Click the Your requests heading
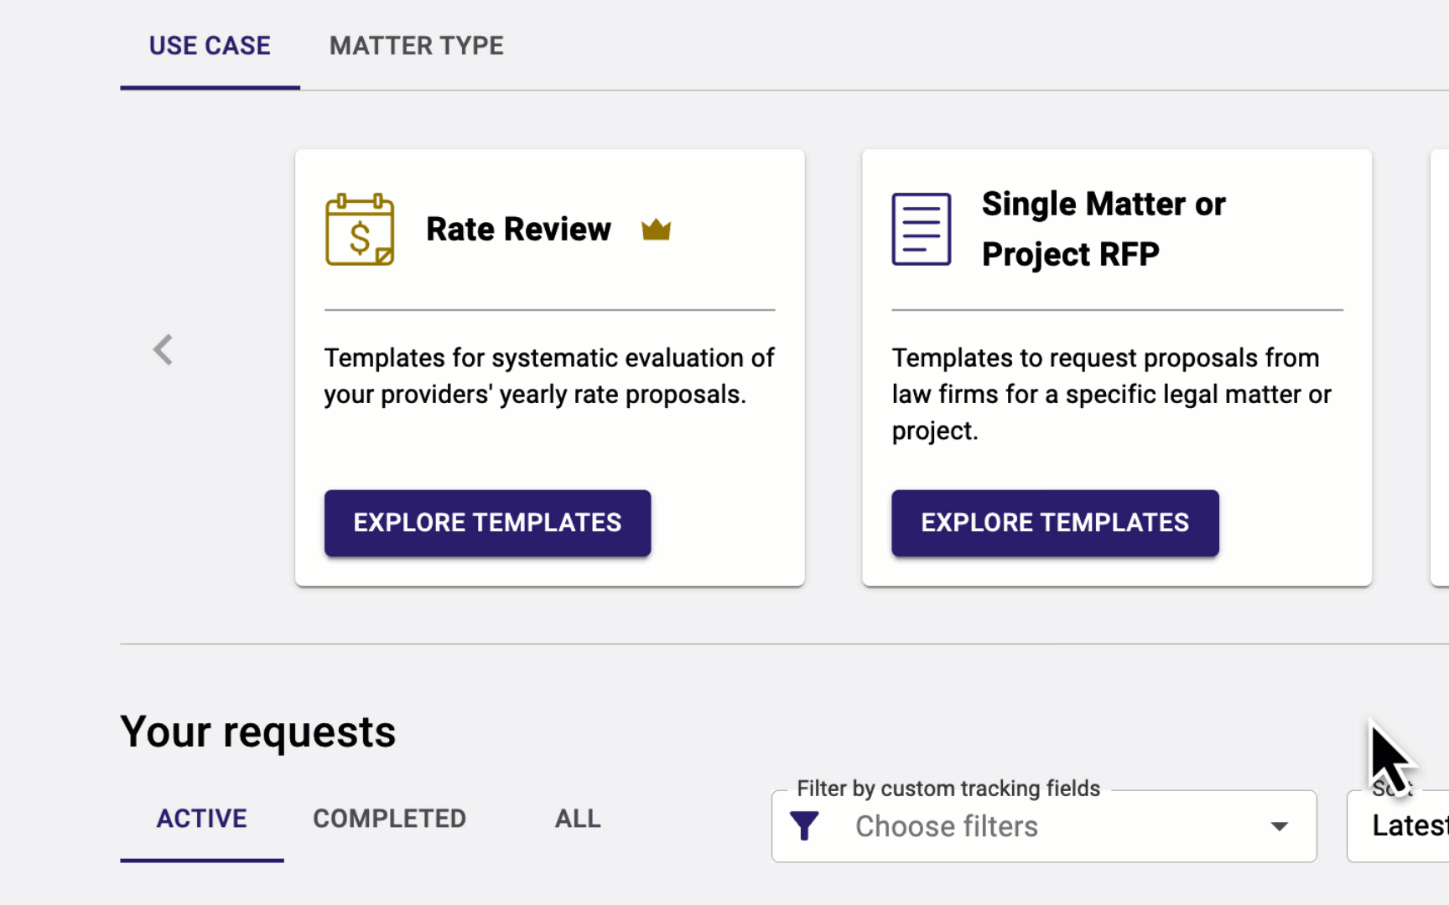The width and height of the screenshot is (1449, 905). coord(257,731)
